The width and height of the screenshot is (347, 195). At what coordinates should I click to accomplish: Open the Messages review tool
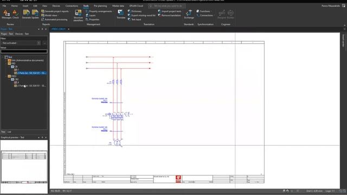click(x=6, y=15)
